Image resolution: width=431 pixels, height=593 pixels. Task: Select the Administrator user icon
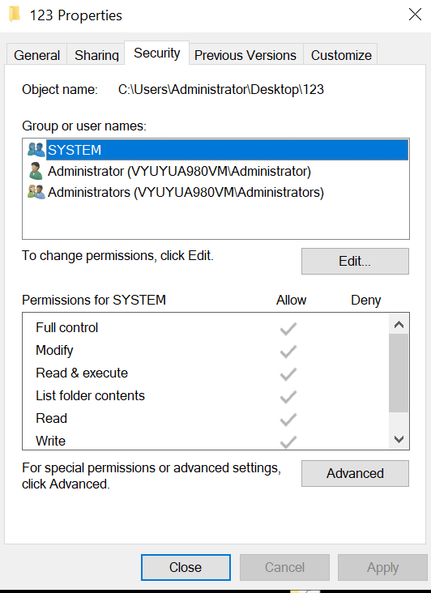(36, 171)
